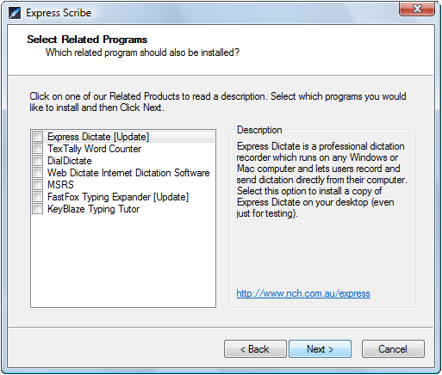Screen dimensions: 442x375
Task: Select the Express Dictate [Update] entry text
Action: (98, 137)
